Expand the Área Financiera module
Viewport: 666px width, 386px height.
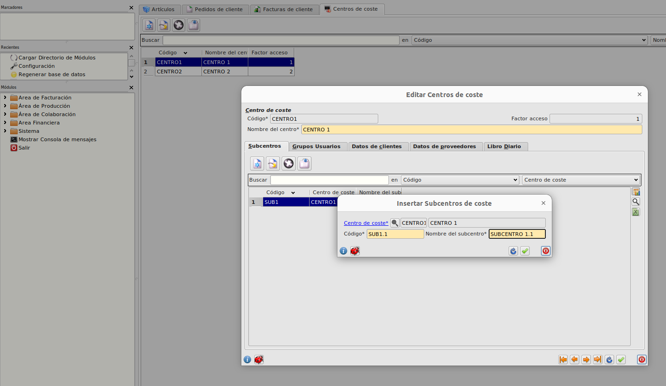click(5, 123)
